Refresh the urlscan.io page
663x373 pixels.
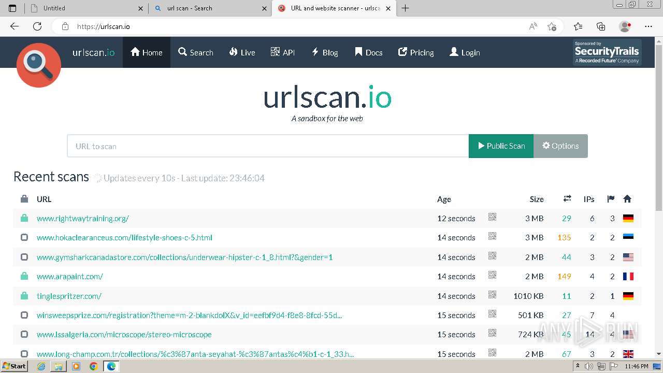coord(37,26)
